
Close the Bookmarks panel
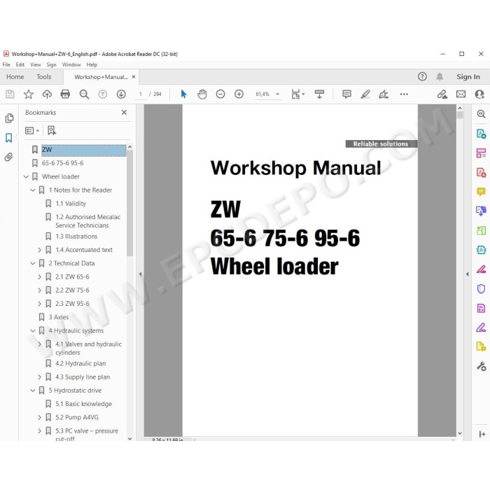coord(124,112)
